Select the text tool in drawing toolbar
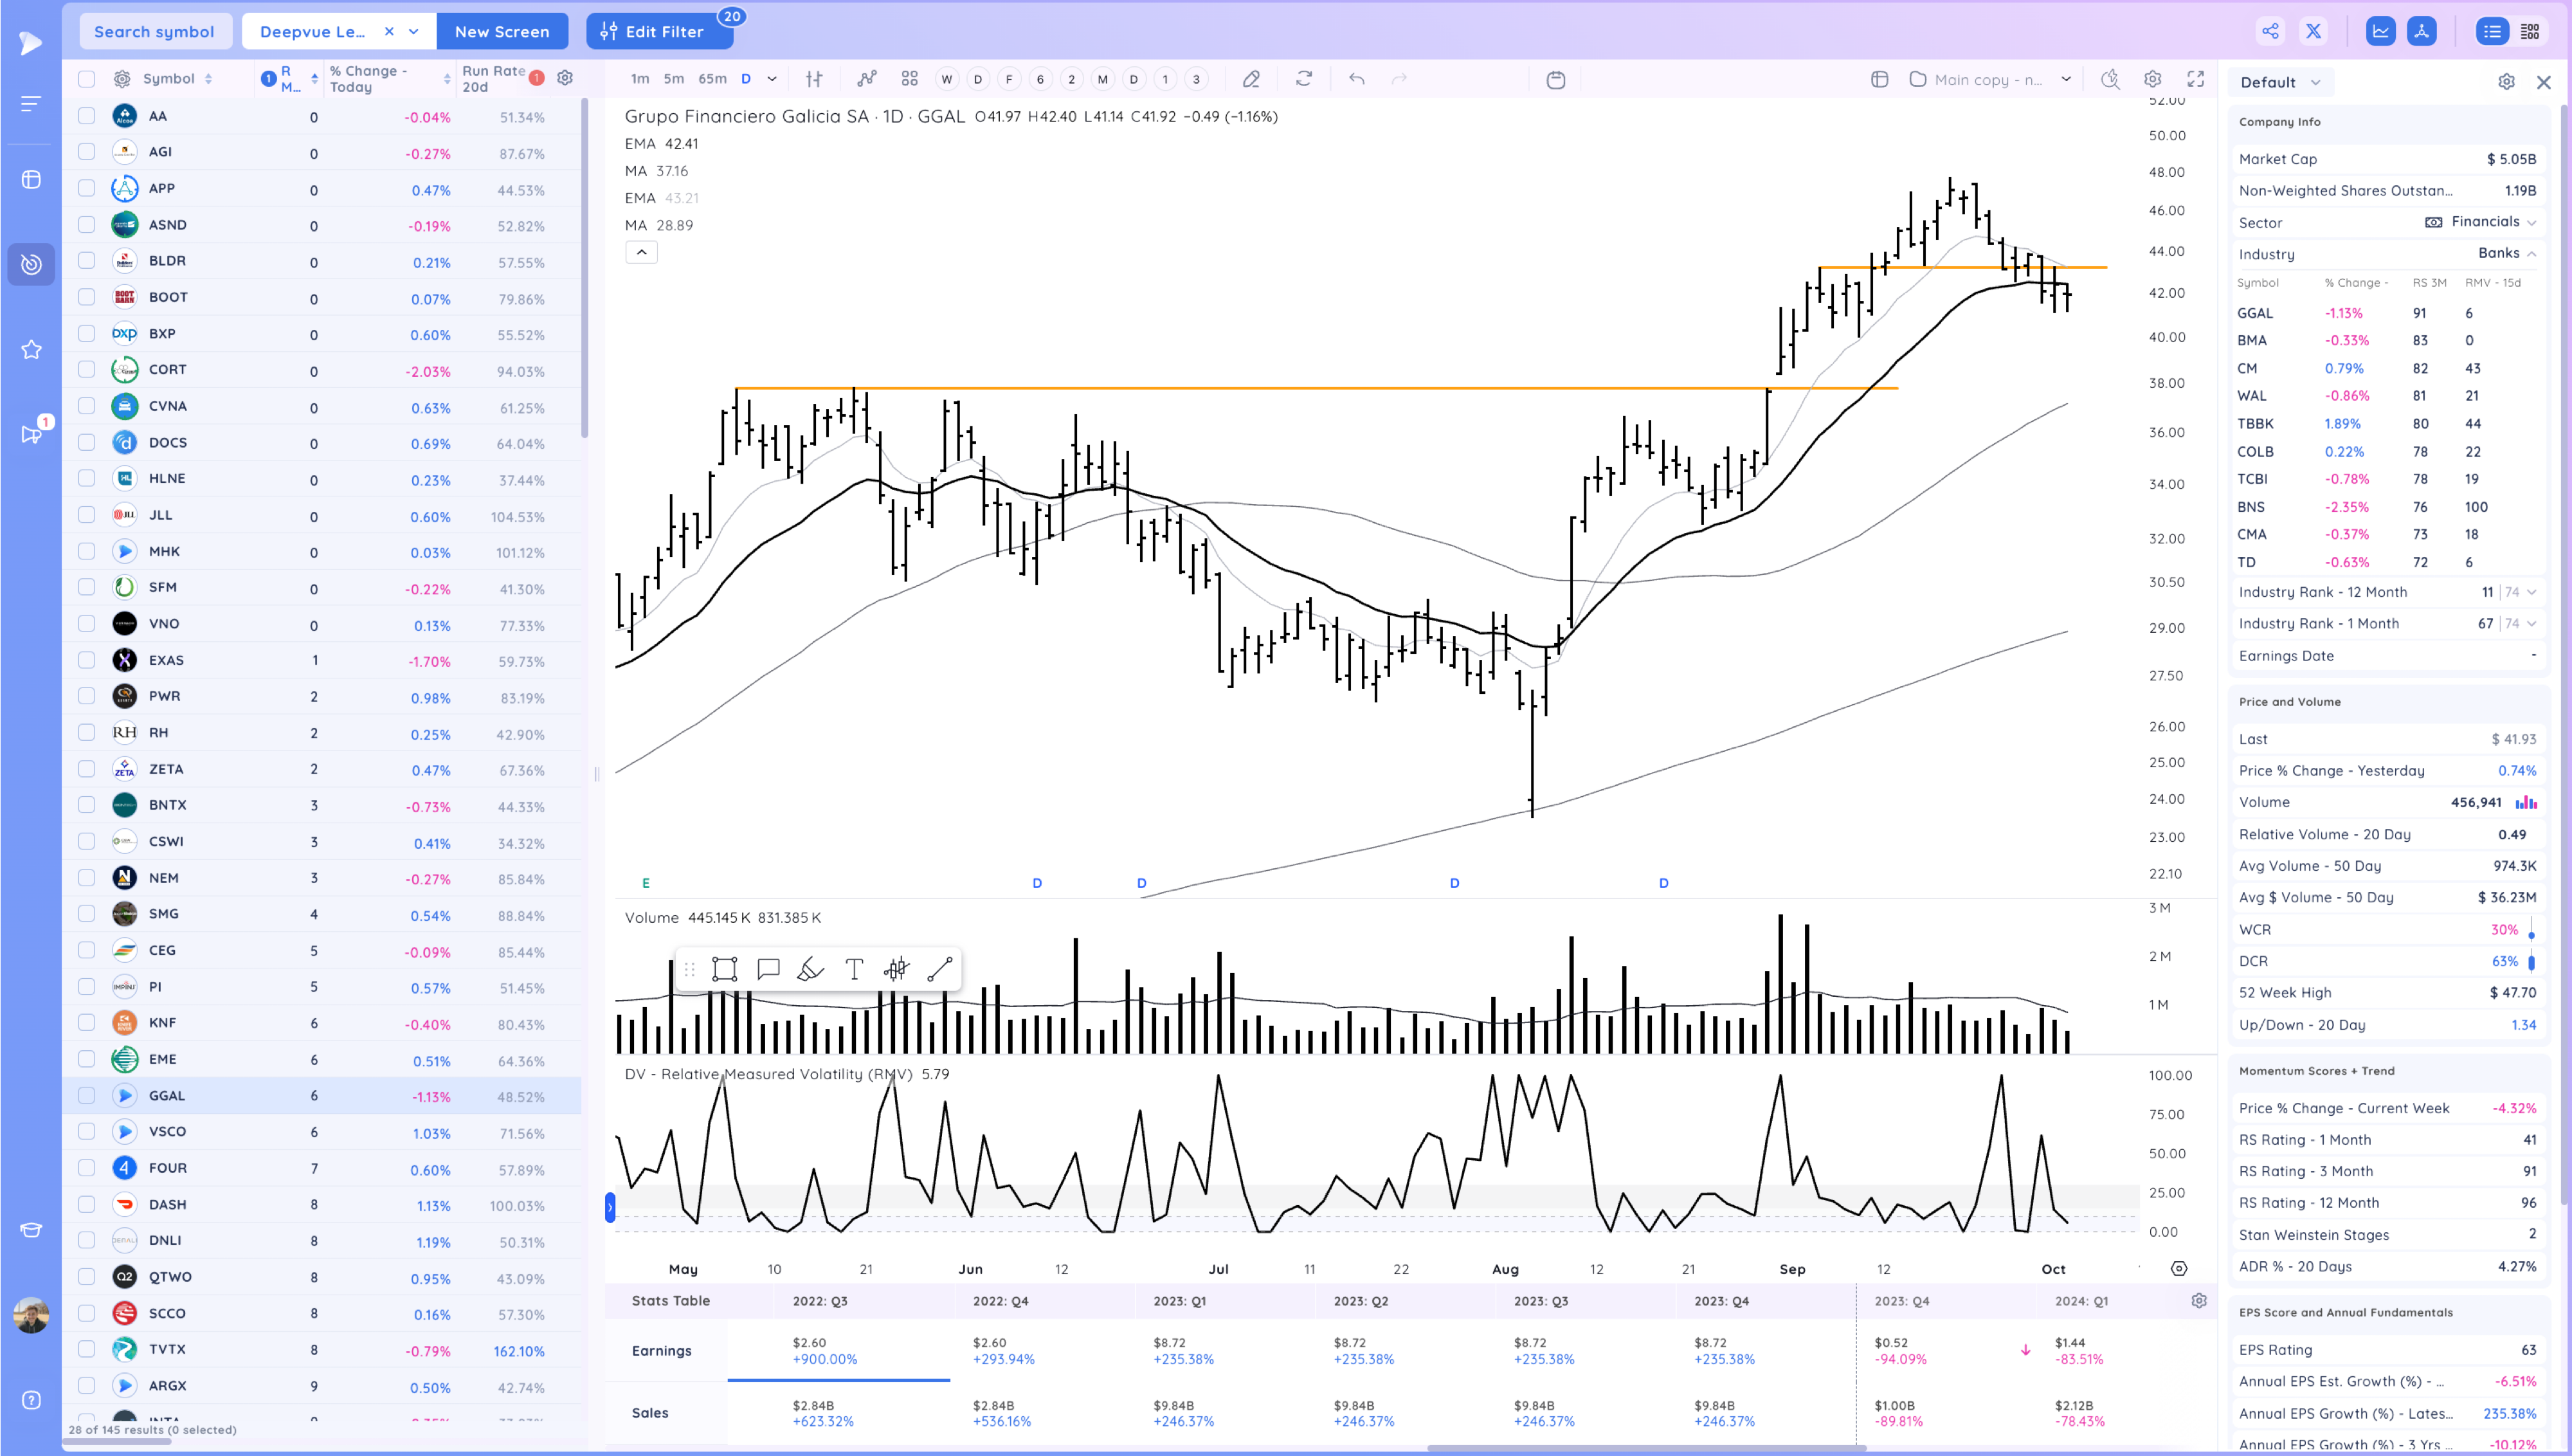This screenshot has height=1456, width=2572. pos(854,969)
